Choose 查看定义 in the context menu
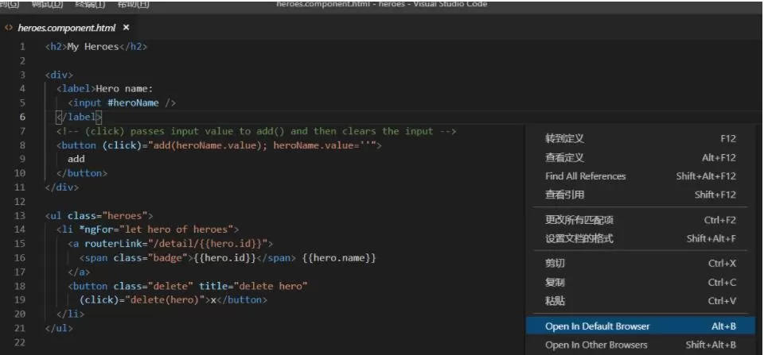The width and height of the screenshot is (764, 355). click(x=640, y=157)
